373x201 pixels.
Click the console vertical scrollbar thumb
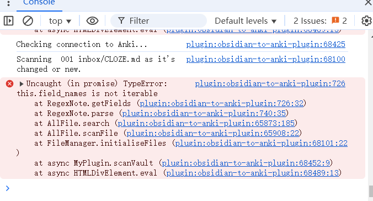click(x=371, y=191)
